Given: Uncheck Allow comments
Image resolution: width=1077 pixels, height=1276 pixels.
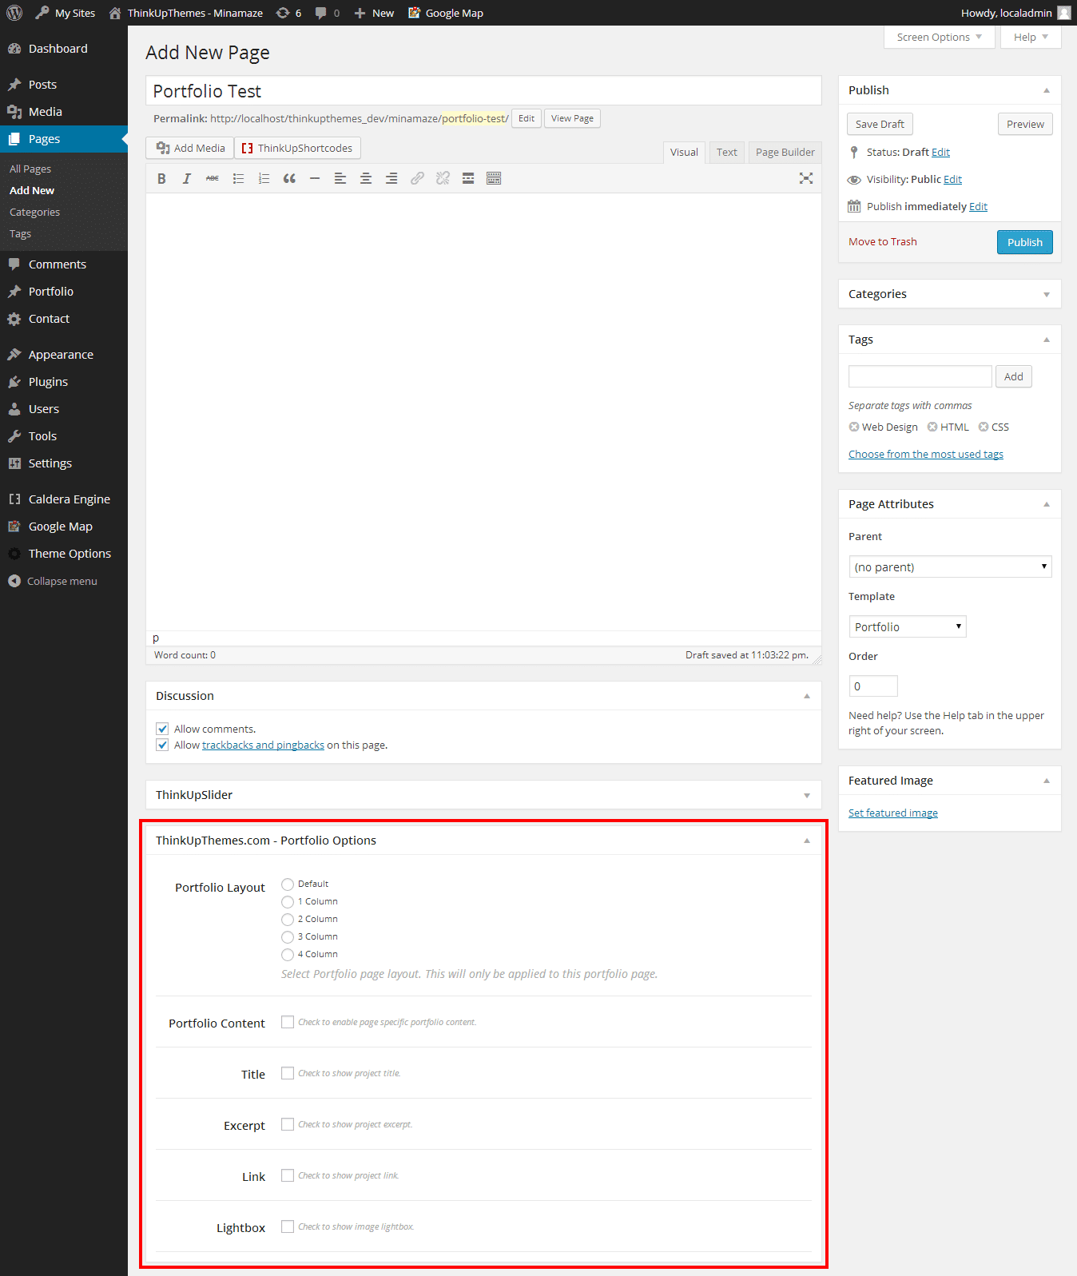Looking at the screenshot, I should [x=162, y=729].
